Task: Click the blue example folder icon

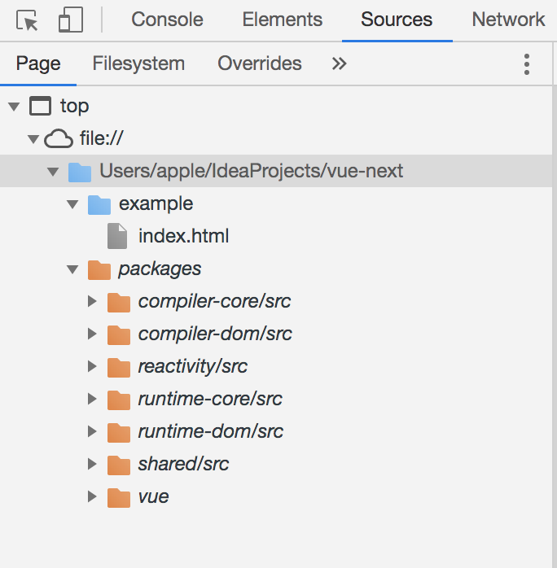Action: coord(99,205)
